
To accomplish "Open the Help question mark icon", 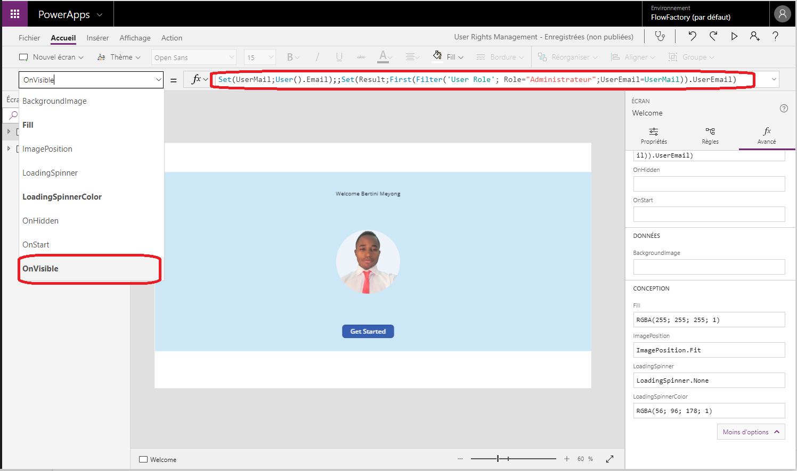I will tap(775, 36).
